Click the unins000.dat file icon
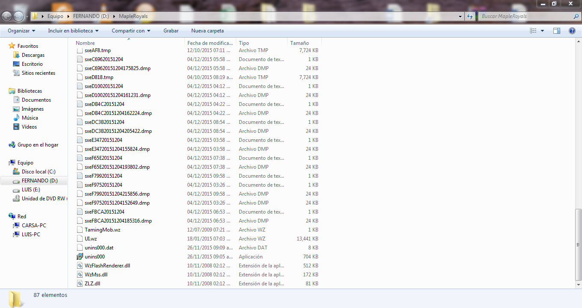The height and width of the screenshot is (308, 582). coord(80,248)
